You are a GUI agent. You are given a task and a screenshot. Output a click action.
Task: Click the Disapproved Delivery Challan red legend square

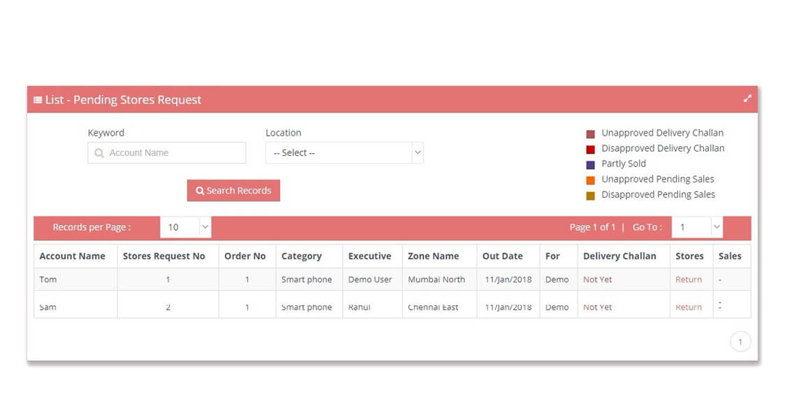coord(589,148)
